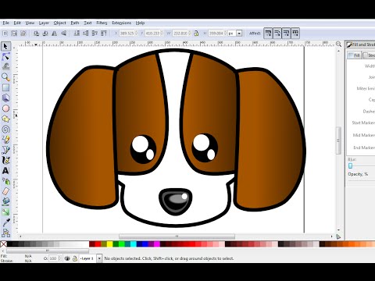Viewport: 375px width, 281px height.
Task: Select the 3D Box tool
Action: [x=5, y=98]
